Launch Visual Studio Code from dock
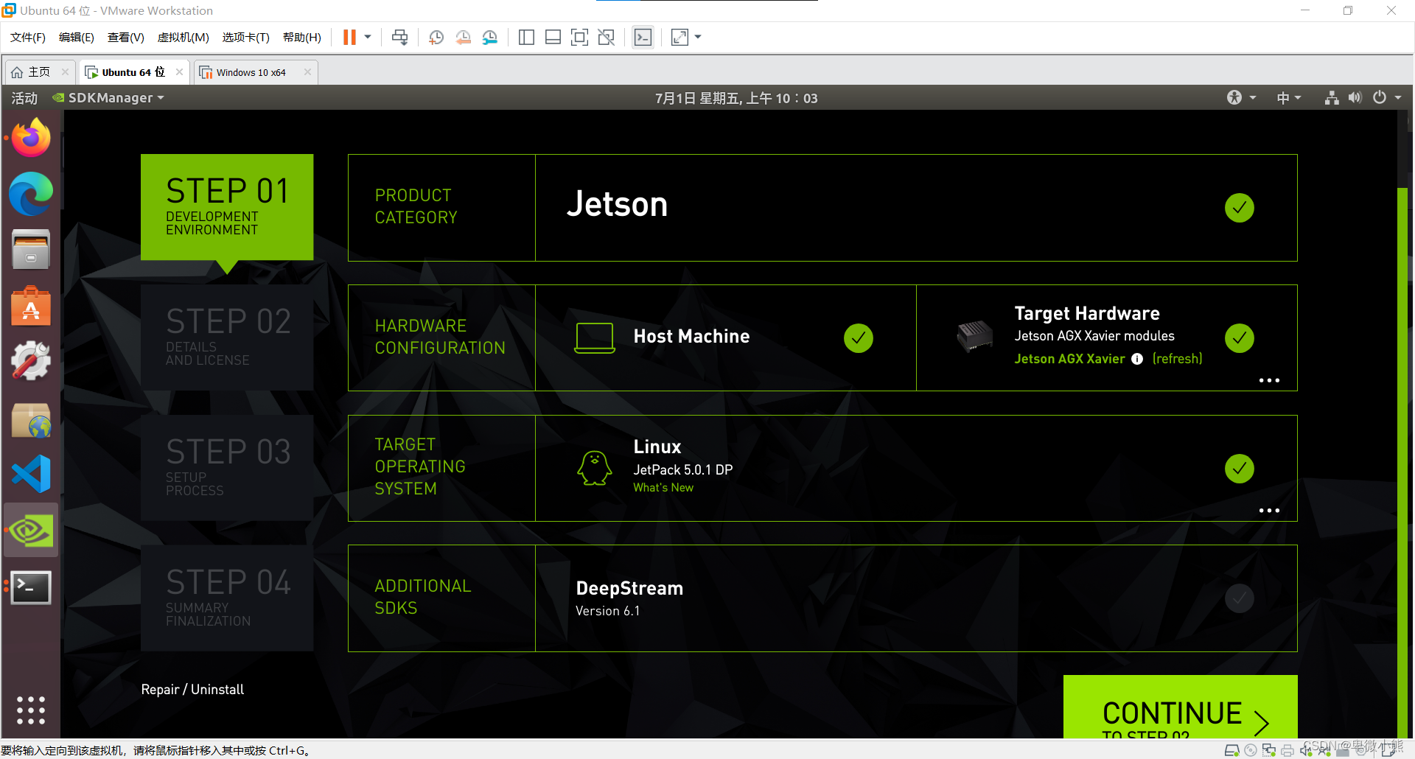This screenshot has height=759, width=1415. tap(31, 474)
